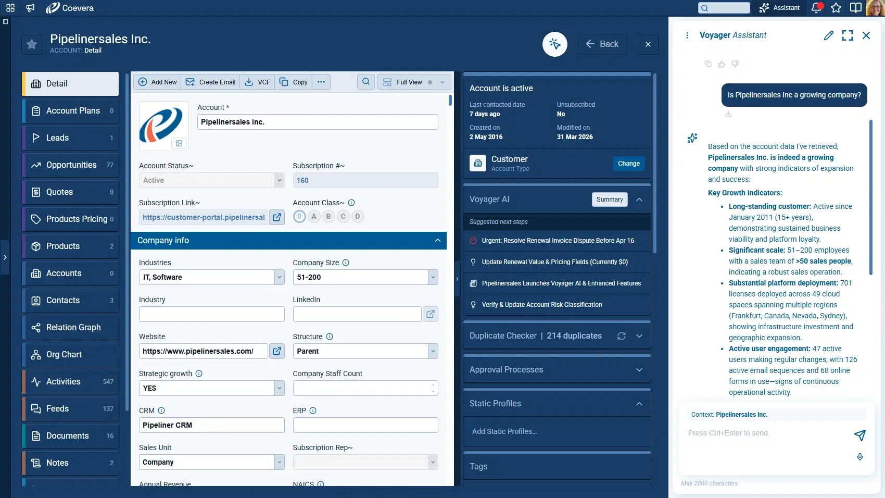
Task: Expand Voyager Assistant to full screen
Action: (848, 35)
